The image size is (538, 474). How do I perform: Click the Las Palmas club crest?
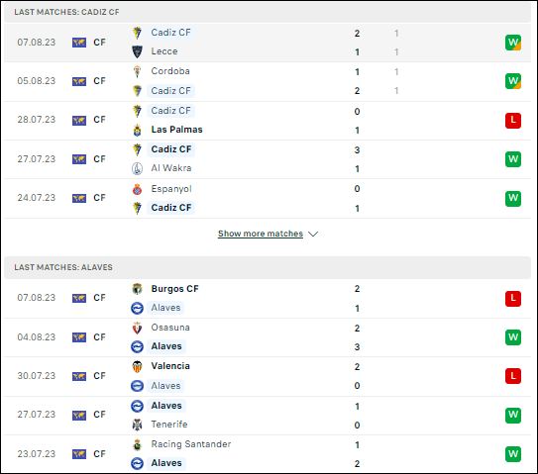coord(137,130)
